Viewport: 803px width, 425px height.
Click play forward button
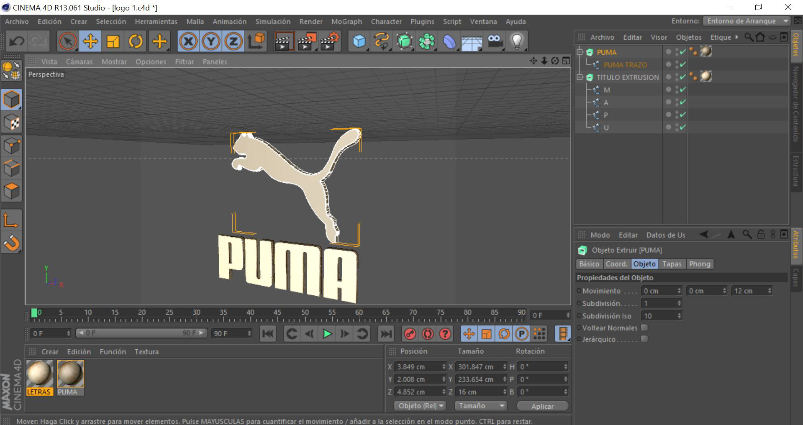[x=327, y=334]
